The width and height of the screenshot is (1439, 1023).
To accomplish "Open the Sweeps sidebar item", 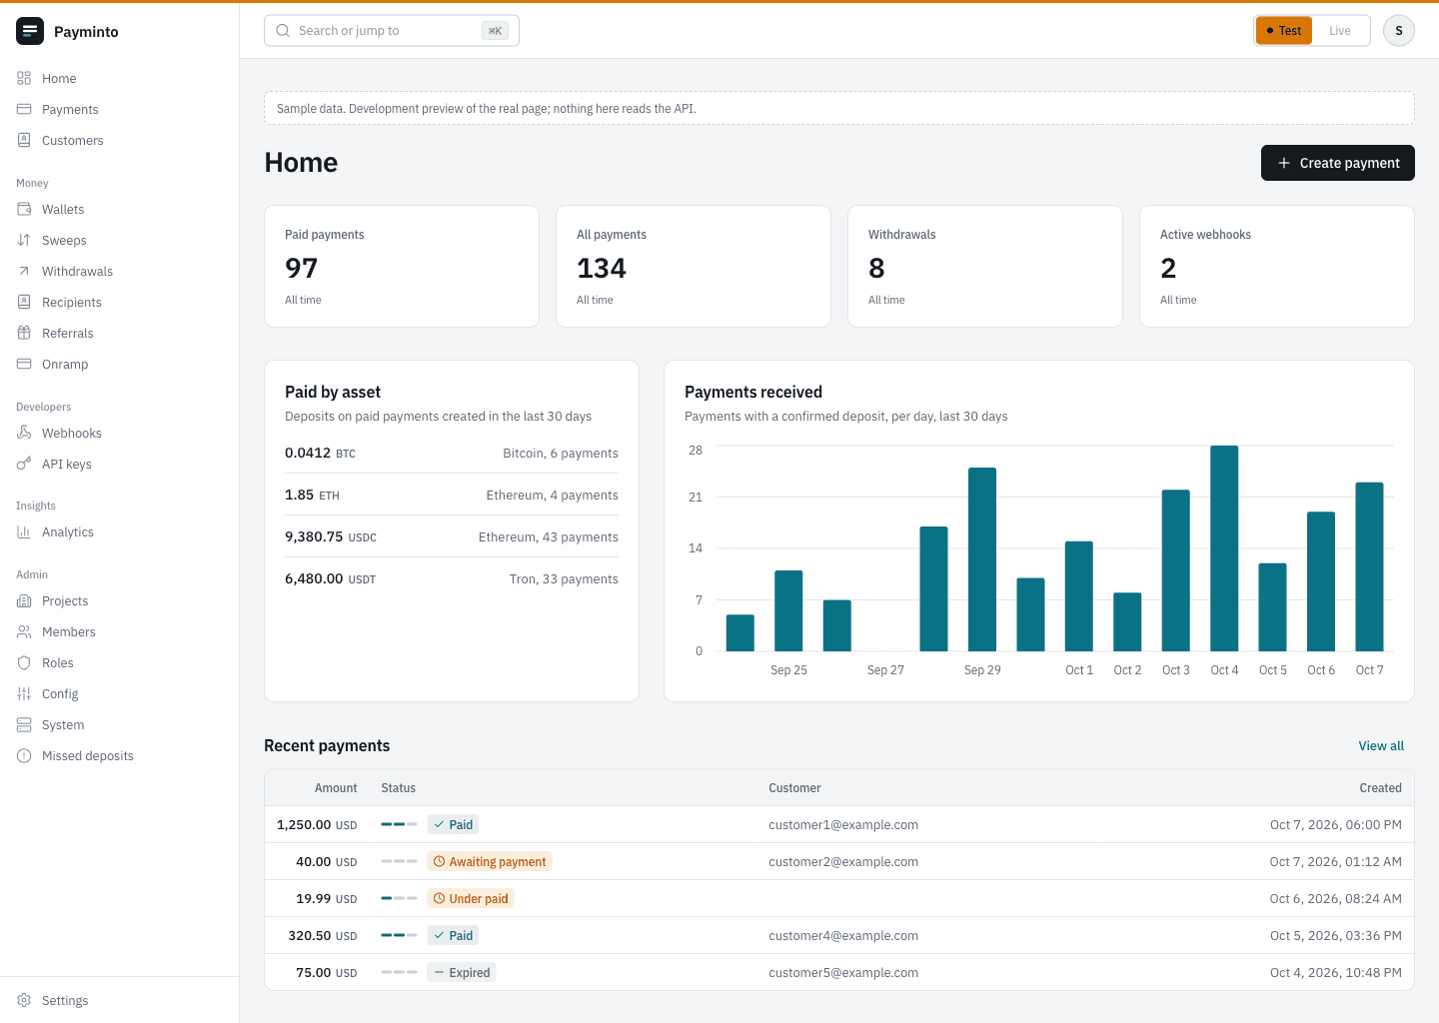I will (x=120, y=240).
